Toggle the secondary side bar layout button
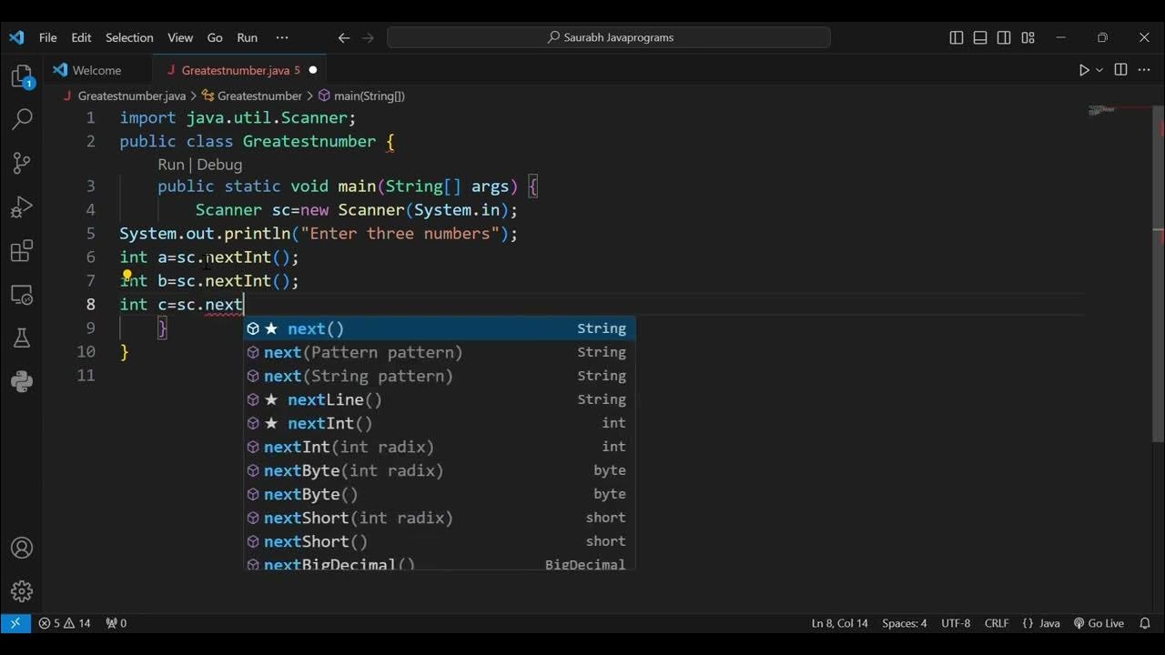The width and height of the screenshot is (1165, 655). tap(1004, 37)
